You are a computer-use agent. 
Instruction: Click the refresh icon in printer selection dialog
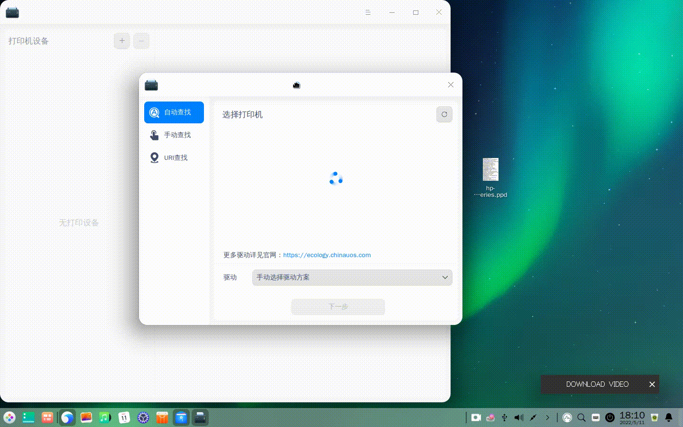(444, 114)
